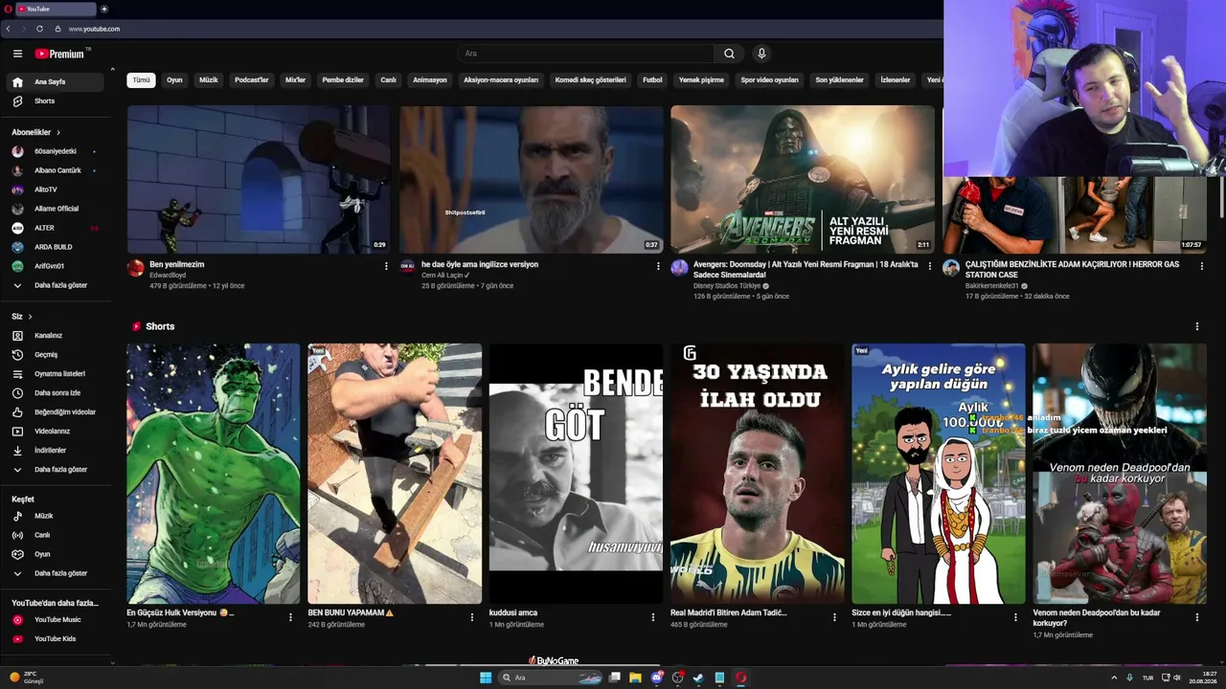This screenshot has height=689, width=1226.
Task: Open Steam from the taskbar
Action: coord(698,678)
